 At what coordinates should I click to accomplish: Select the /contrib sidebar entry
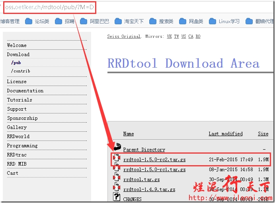tap(21, 71)
